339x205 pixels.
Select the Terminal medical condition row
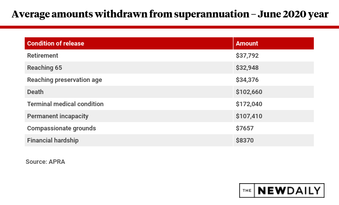point(65,104)
